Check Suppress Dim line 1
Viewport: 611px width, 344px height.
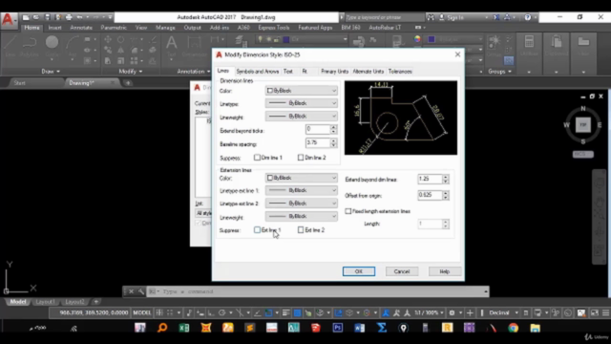pyautogui.click(x=257, y=158)
